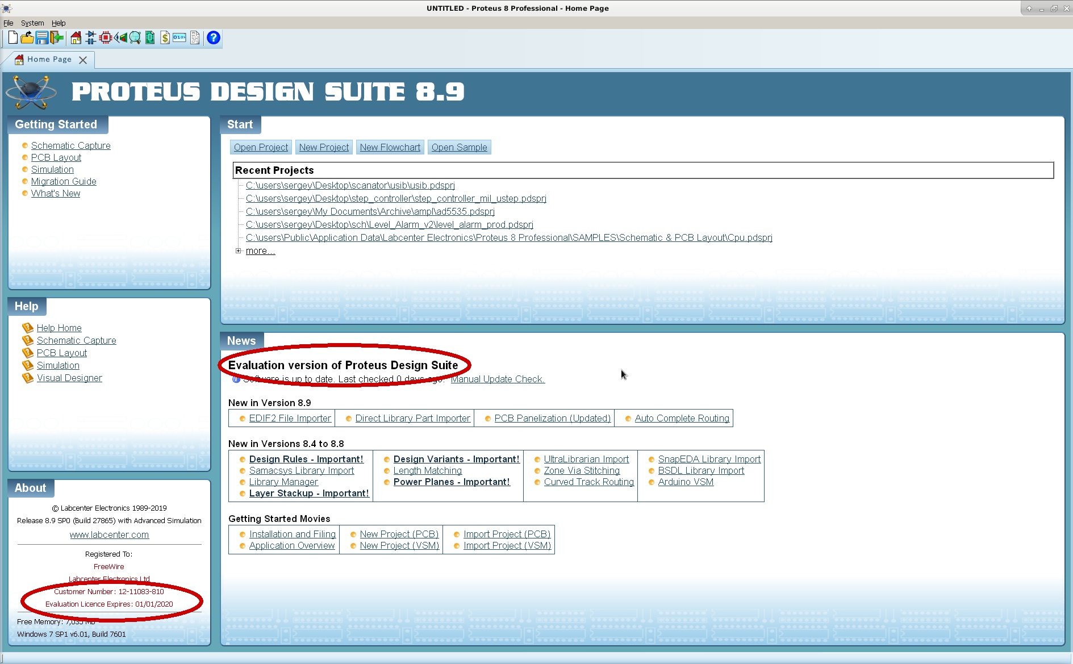This screenshot has height=664, width=1073.
Task: Open recent project step_controller_mil_ustep.pdsprj
Action: tap(396, 198)
